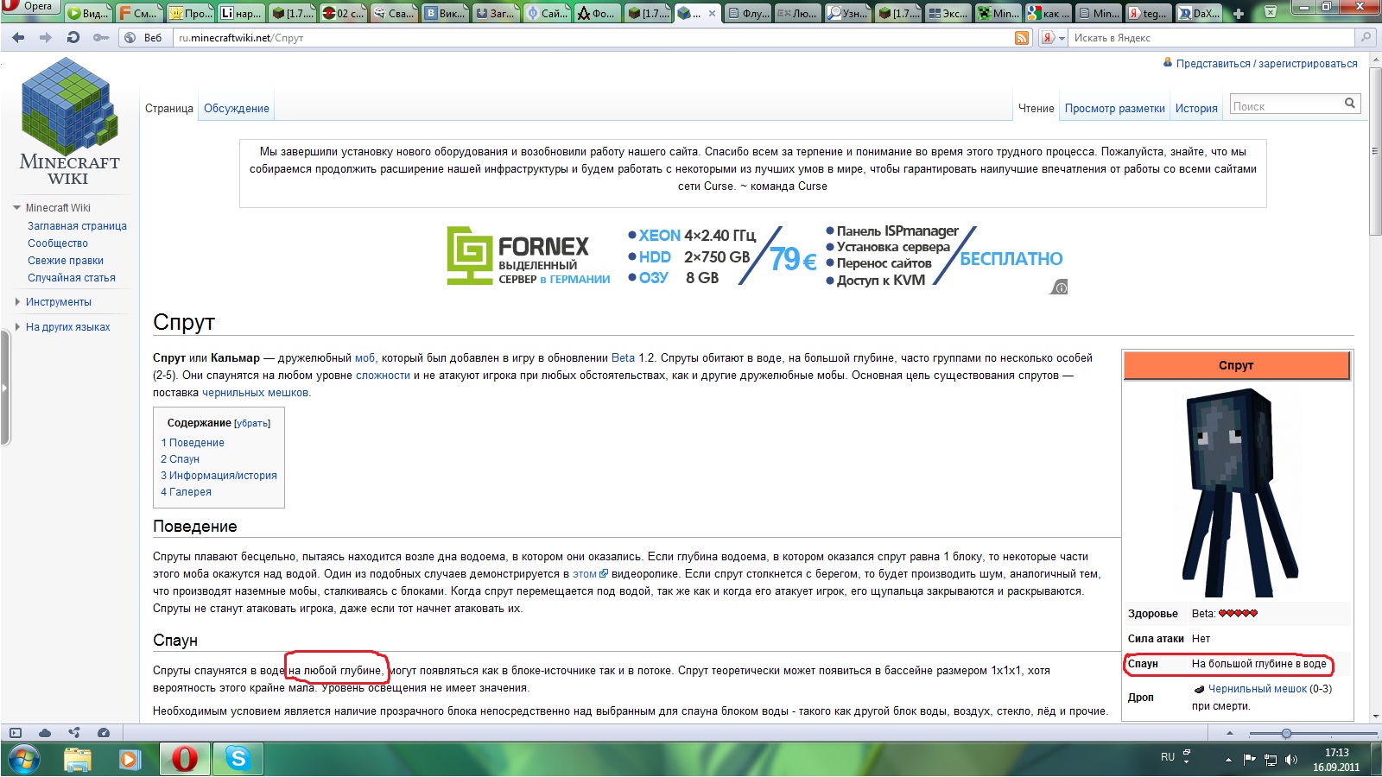Click the browser Back arrow button
The image size is (1382, 777).
pos(18,37)
